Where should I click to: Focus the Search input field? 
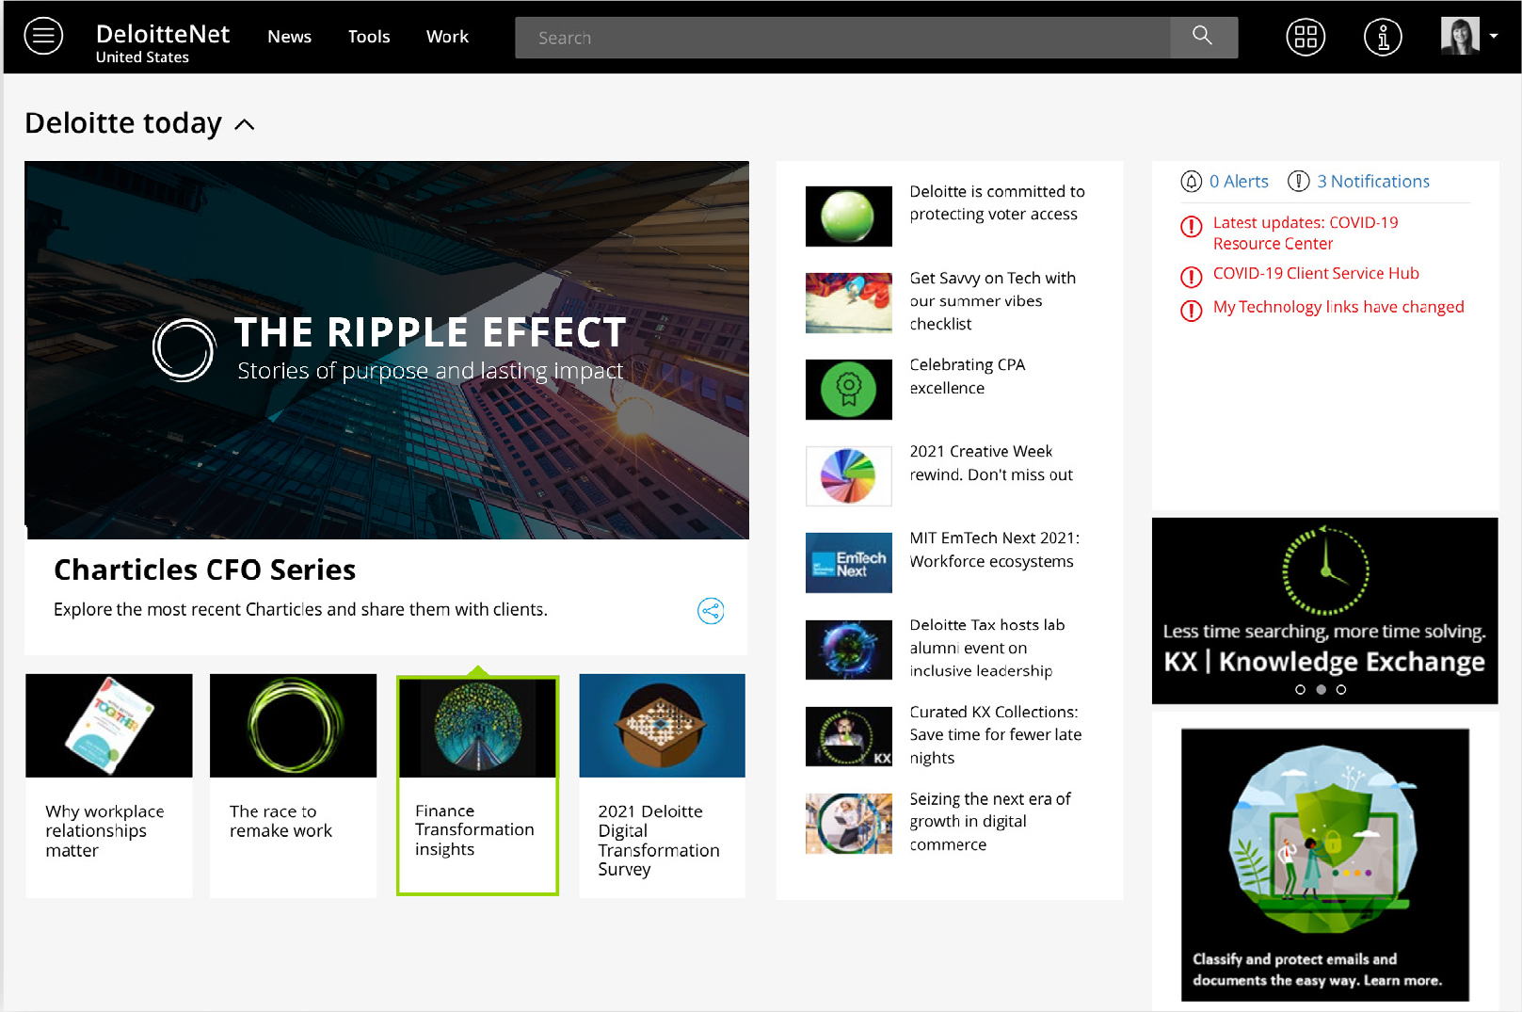tap(842, 38)
